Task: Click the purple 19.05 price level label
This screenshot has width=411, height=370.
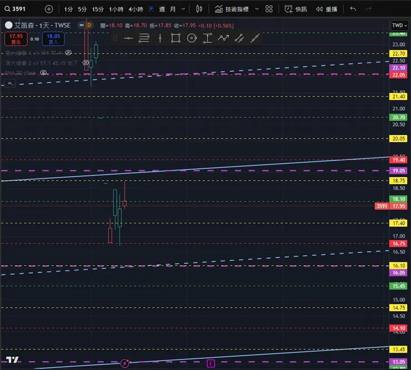Action: [399, 171]
